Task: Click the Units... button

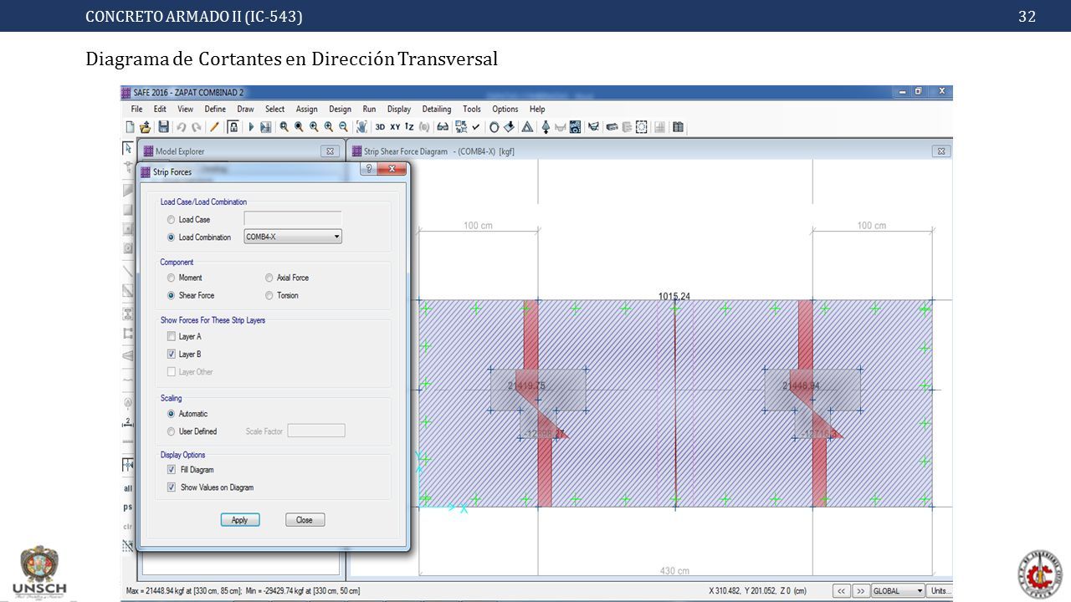Action: (940, 590)
